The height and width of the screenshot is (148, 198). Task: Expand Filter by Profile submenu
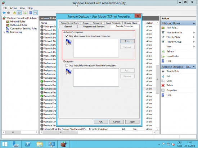(x=194, y=32)
